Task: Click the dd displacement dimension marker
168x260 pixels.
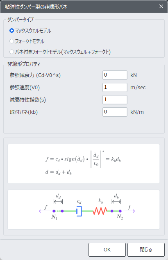Action: [58, 202]
